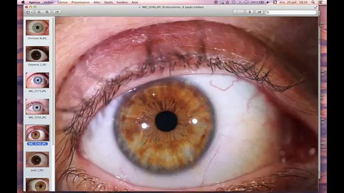Enter full screen using window corner arrows
The width and height of the screenshot is (344, 193).
point(316,7)
